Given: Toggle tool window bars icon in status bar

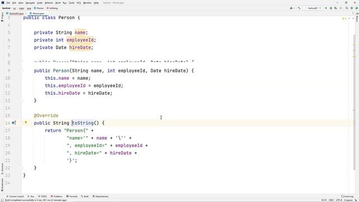Looking at the screenshot, I should coord(2,200).
